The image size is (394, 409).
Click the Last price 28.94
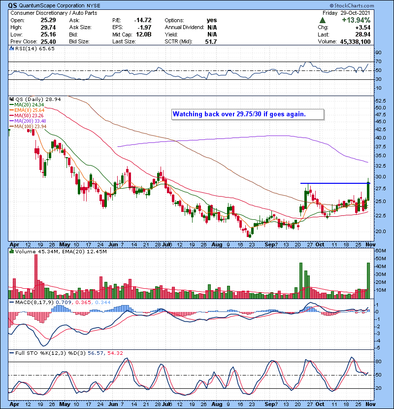[362, 34]
